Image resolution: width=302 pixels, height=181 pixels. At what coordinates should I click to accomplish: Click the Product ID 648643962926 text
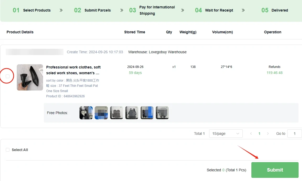[65, 96]
